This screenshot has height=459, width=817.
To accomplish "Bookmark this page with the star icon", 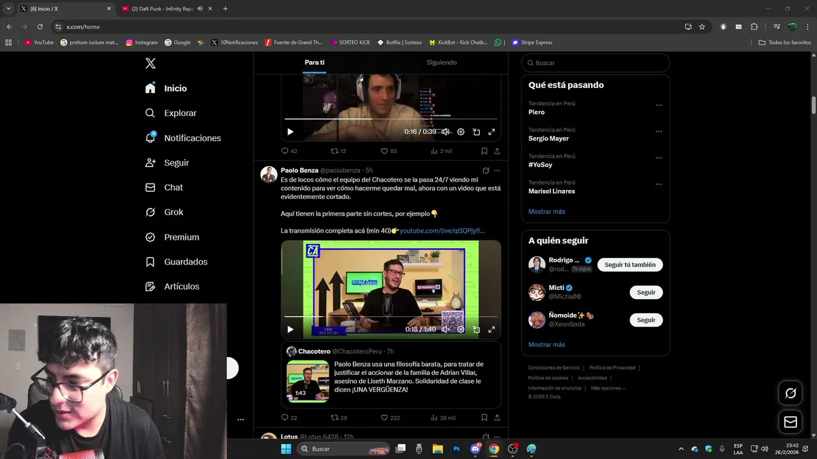I will click(702, 27).
